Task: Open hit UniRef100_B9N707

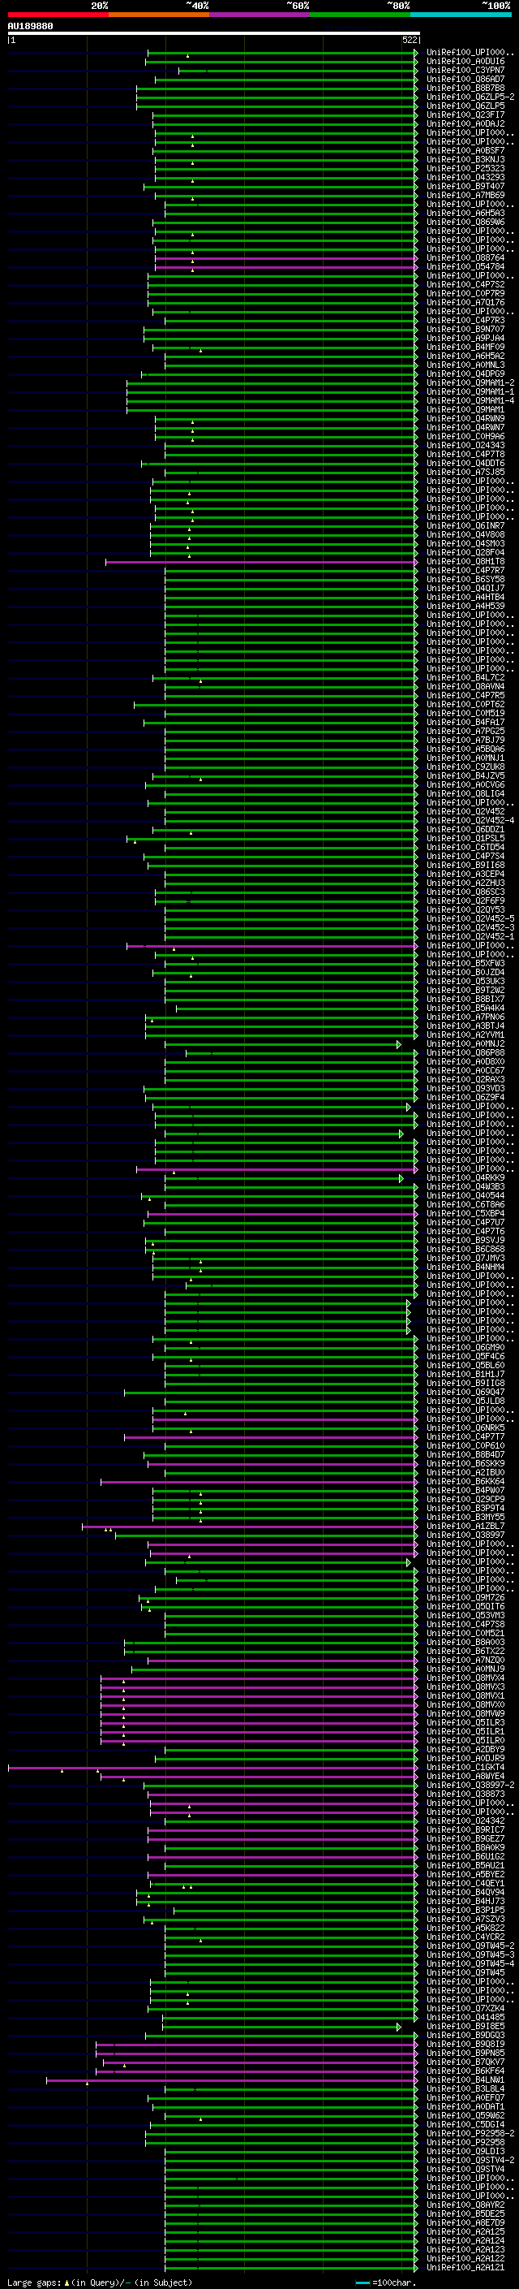Action: click(465, 329)
